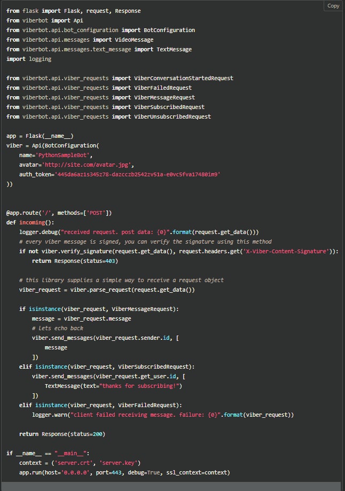Click the 'from flask import Flask, request, Response' line
This screenshot has height=491, width=345.
[x=74, y=11]
